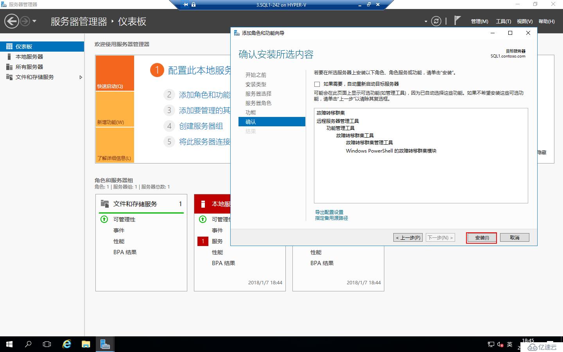Open the 帮助(H) menu

pyautogui.click(x=547, y=22)
